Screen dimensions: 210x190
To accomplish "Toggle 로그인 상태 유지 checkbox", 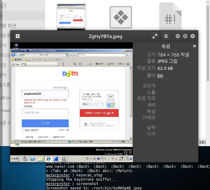I will (x=23, y=130).
